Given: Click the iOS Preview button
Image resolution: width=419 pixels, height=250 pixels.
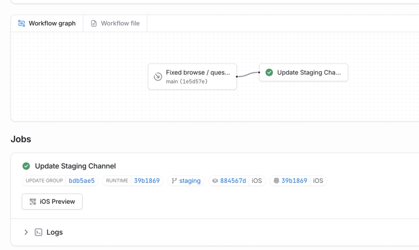Looking at the screenshot, I should coord(52,202).
